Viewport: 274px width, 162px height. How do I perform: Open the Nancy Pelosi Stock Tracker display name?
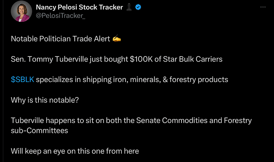[x=79, y=7]
